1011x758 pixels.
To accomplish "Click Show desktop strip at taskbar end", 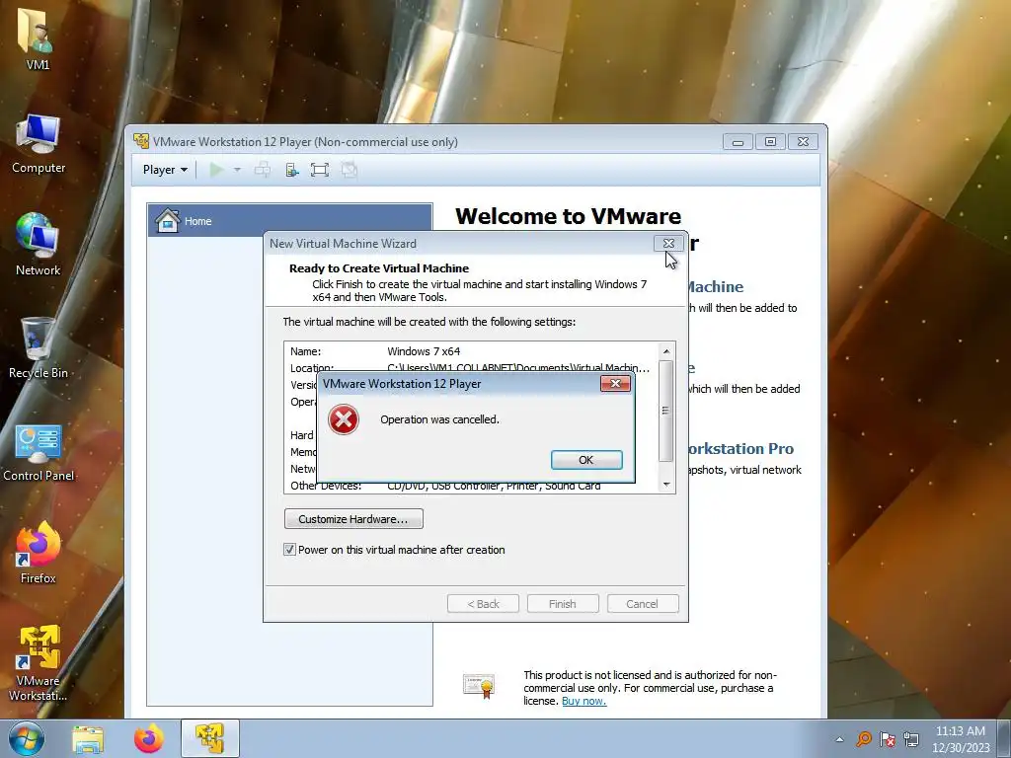I will (1006, 738).
